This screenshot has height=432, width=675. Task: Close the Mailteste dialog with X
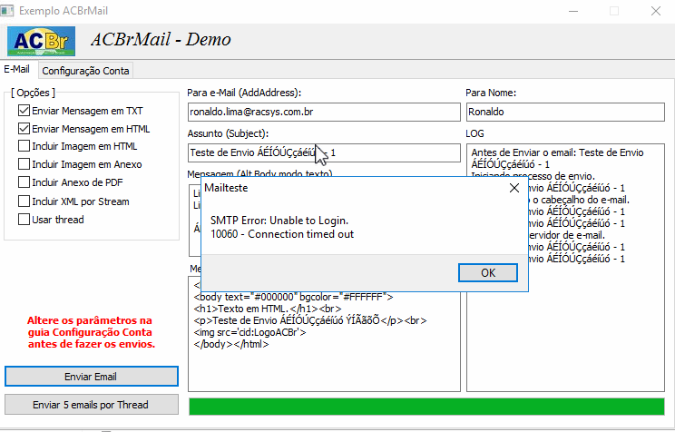[x=514, y=188]
